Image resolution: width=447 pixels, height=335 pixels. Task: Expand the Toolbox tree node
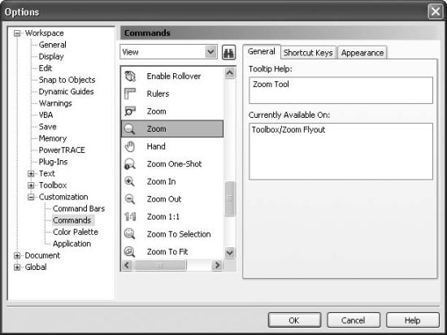(x=31, y=185)
